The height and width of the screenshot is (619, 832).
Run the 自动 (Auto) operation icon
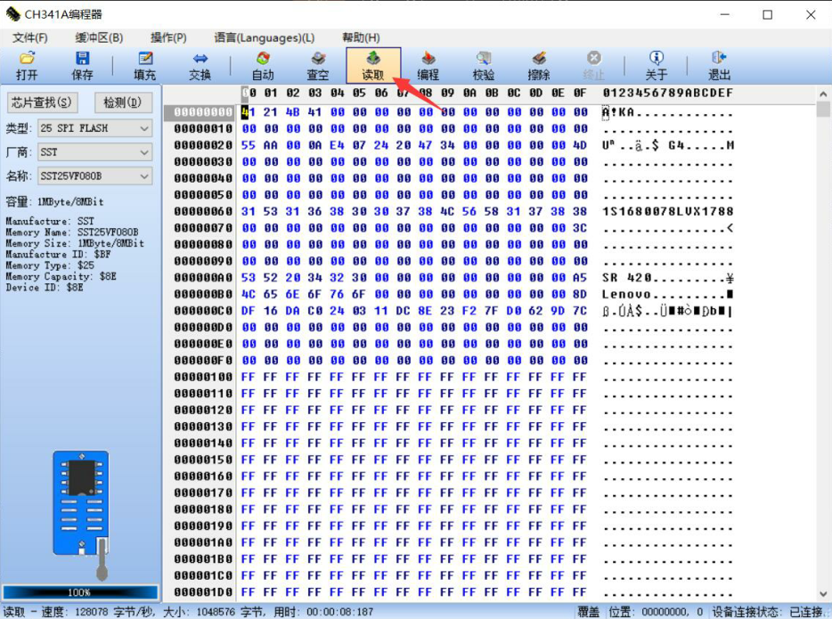click(263, 59)
